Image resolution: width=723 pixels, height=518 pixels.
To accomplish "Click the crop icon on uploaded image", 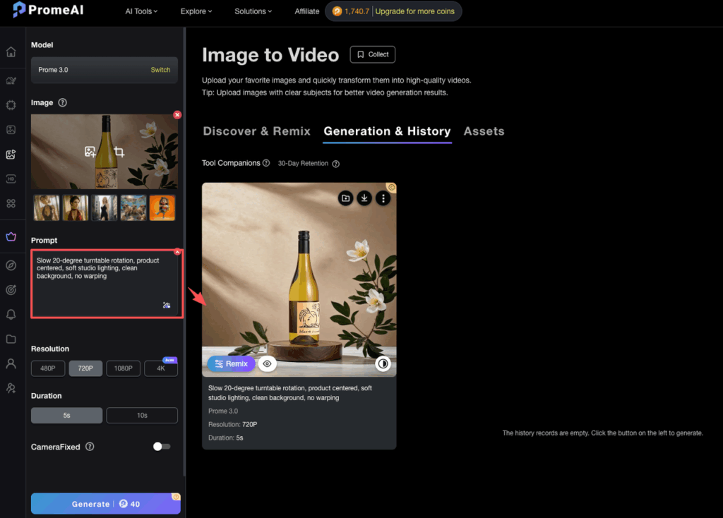I will point(119,152).
